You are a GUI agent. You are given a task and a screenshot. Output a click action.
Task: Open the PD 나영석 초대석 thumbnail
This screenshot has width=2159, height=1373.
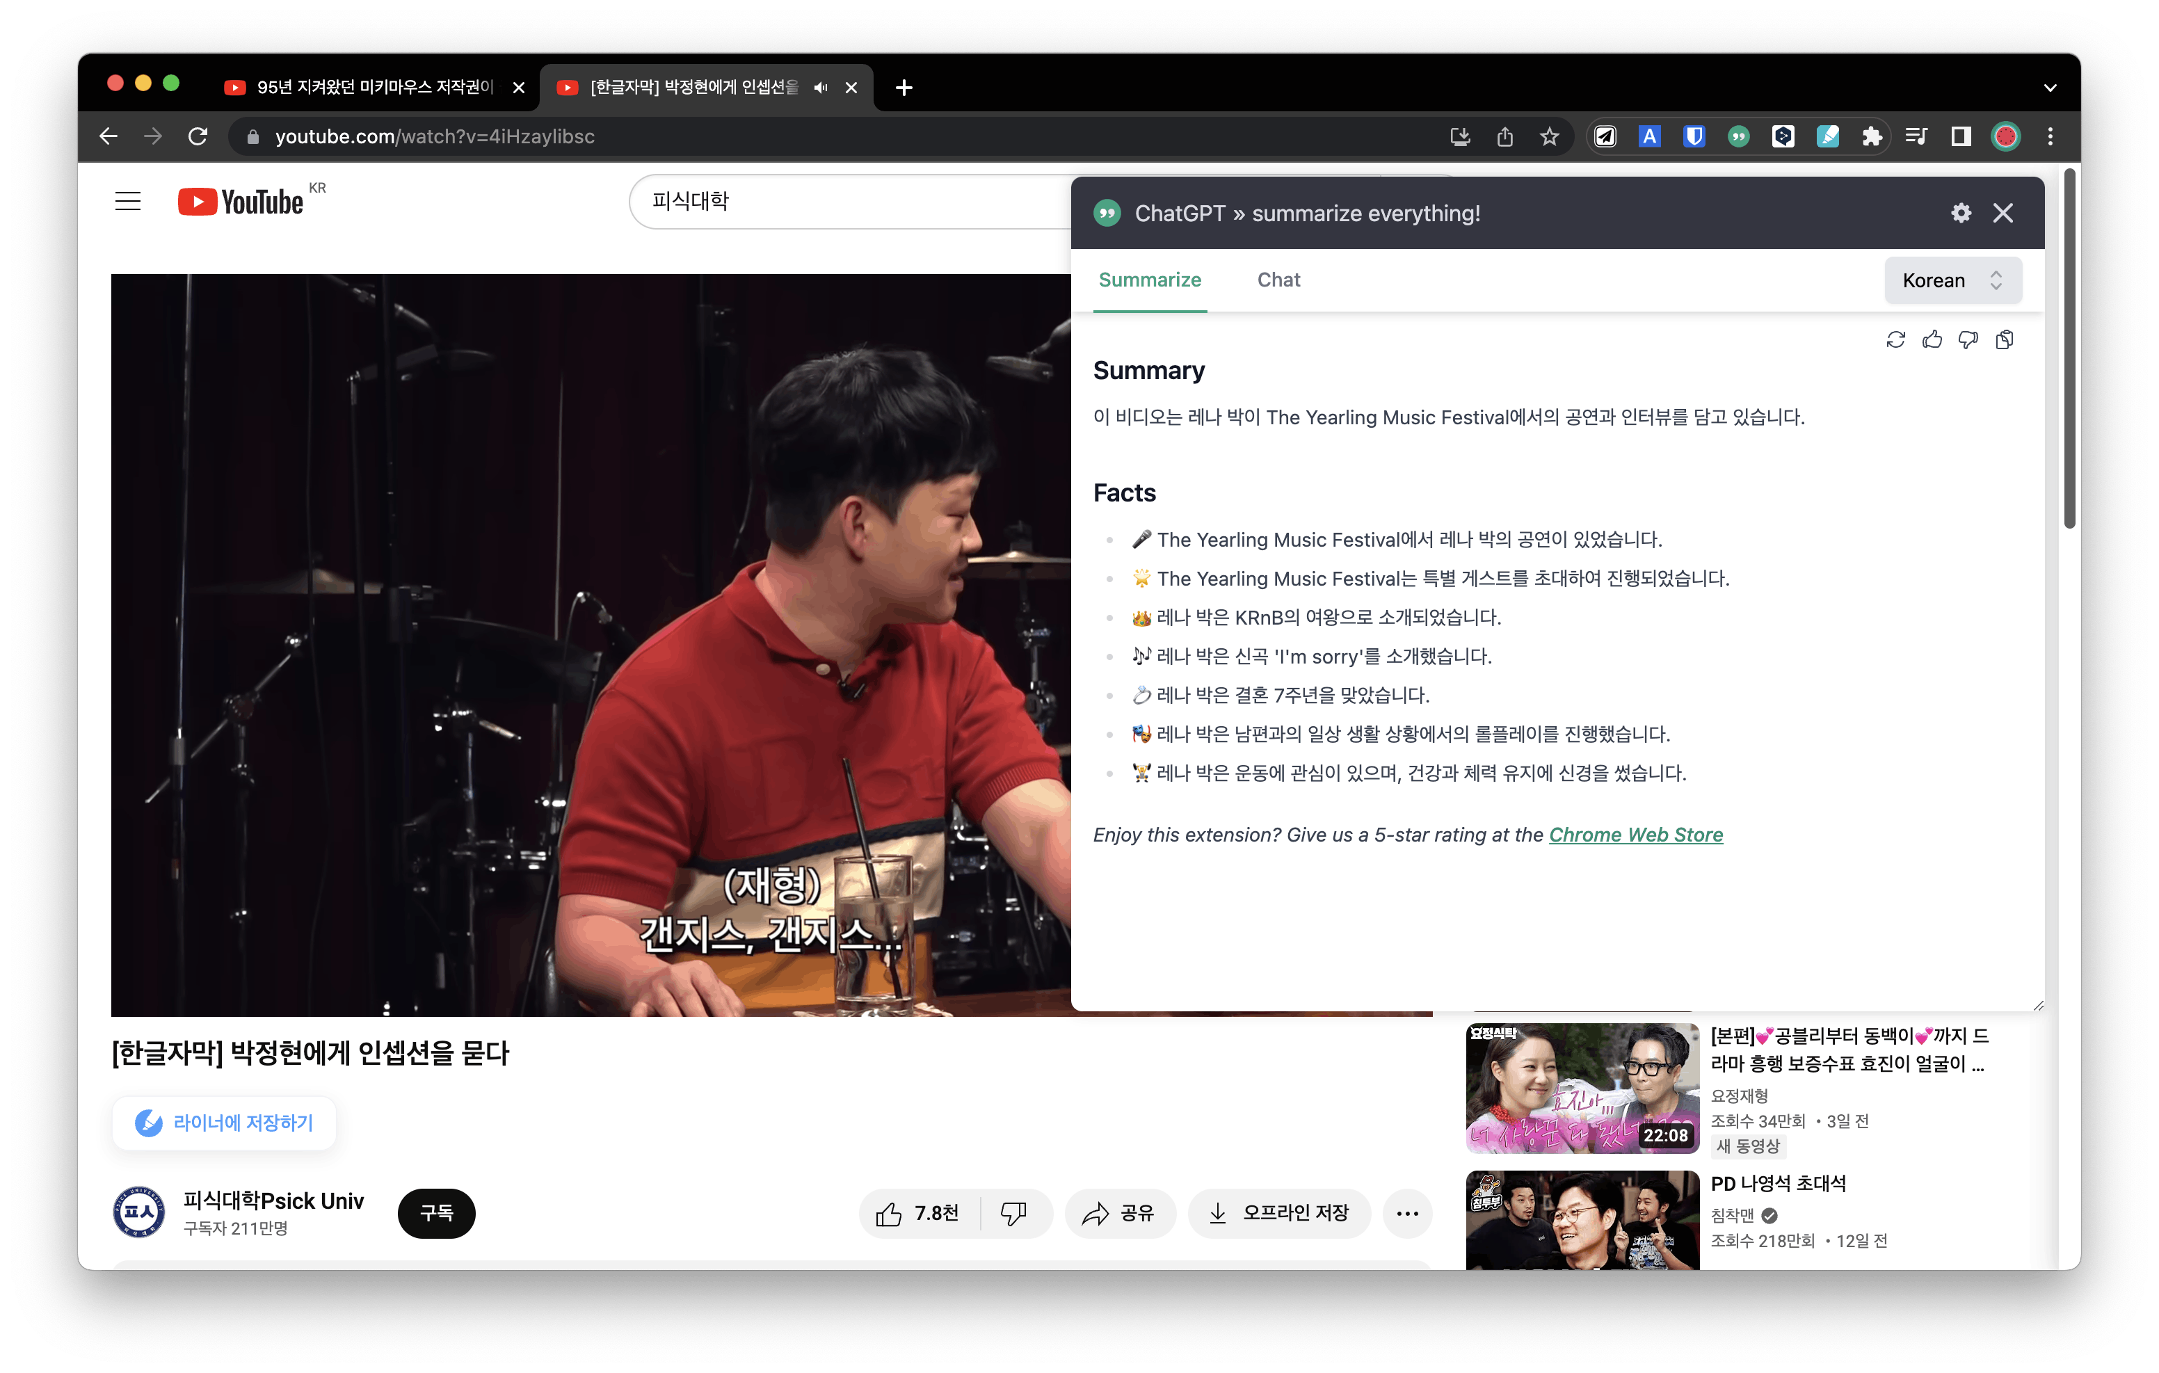(x=1582, y=1220)
